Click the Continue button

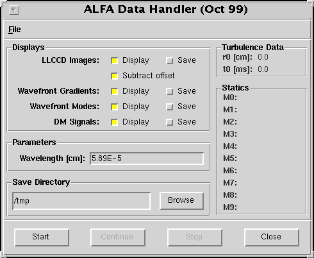click(x=118, y=237)
